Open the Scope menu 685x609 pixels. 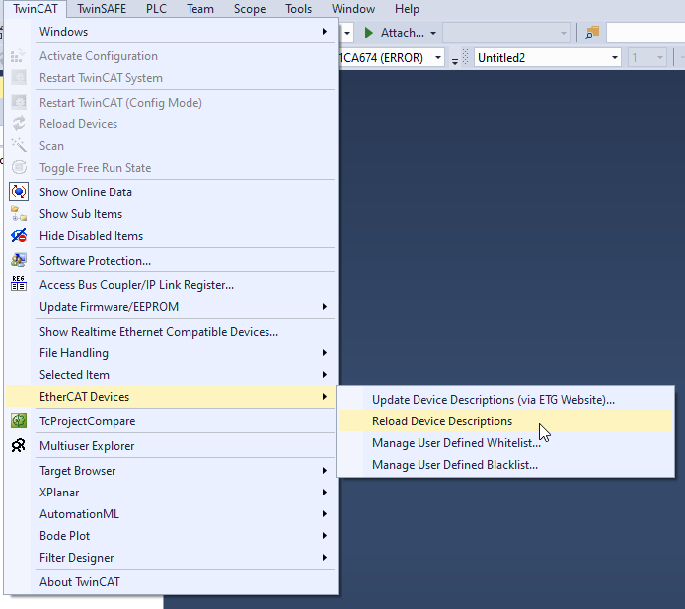click(x=250, y=9)
